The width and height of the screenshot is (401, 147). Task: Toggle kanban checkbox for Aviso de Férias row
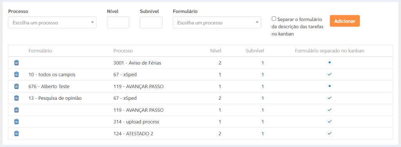330,63
